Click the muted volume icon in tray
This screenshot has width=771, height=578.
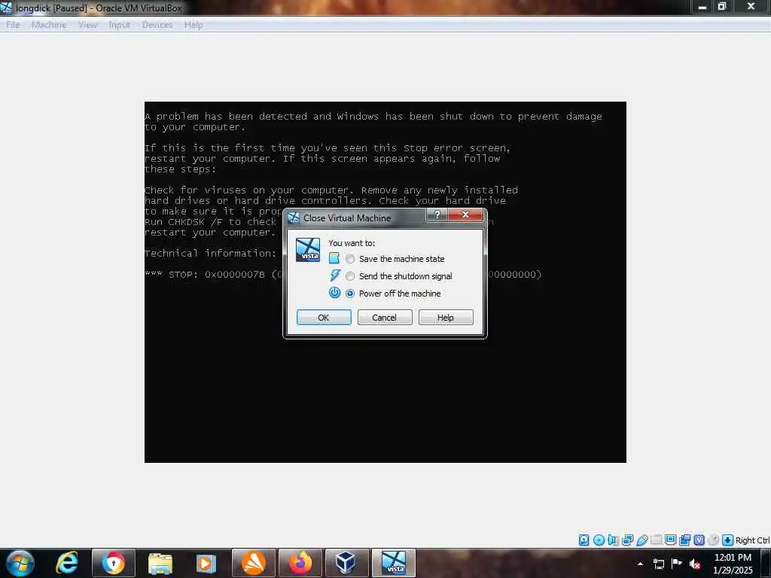click(695, 564)
